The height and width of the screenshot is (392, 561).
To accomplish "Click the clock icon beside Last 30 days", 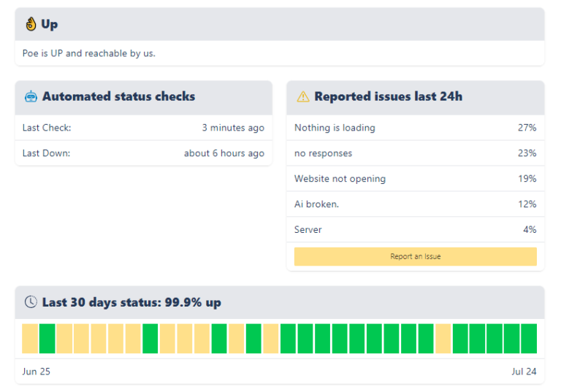I will [x=31, y=302].
